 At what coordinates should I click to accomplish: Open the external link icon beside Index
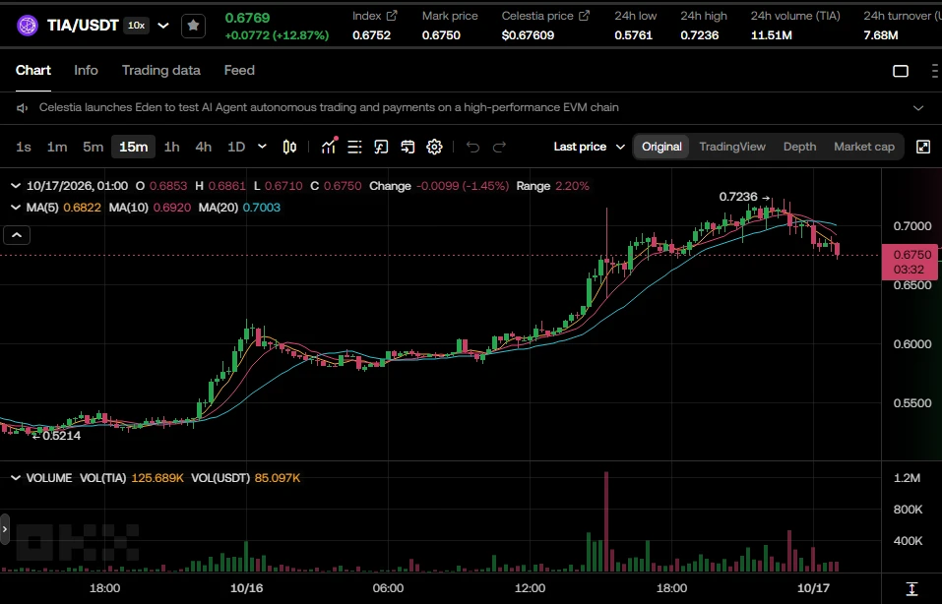tap(392, 16)
